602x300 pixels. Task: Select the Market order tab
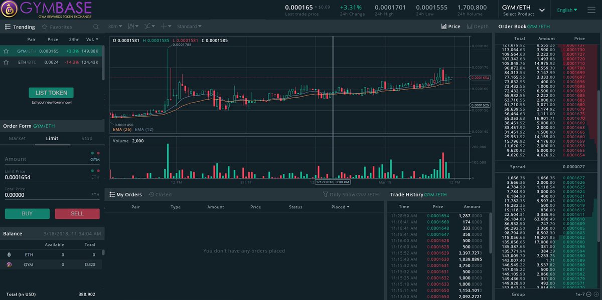17,139
